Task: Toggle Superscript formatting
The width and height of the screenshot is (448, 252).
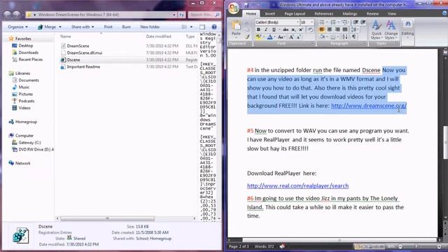Action: click(x=301, y=29)
